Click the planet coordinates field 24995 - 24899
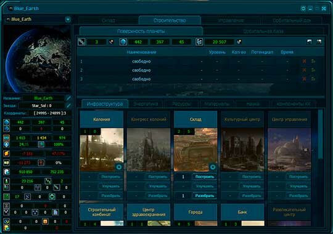 50,113
